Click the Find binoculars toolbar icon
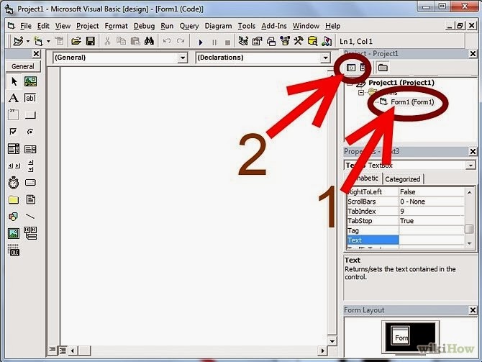 [149, 41]
